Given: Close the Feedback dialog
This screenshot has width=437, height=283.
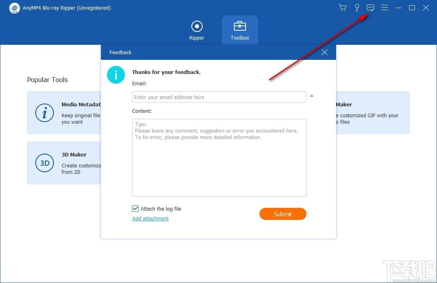Looking at the screenshot, I should 324,52.
